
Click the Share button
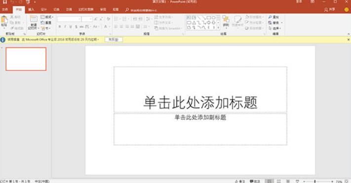[x=330, y=10]
